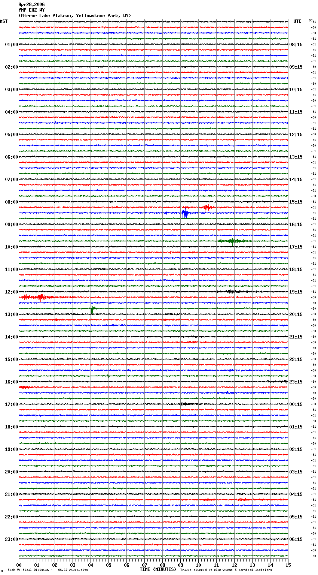Click the "UTC" timezone header
The image size is (318, 575).
297,21
